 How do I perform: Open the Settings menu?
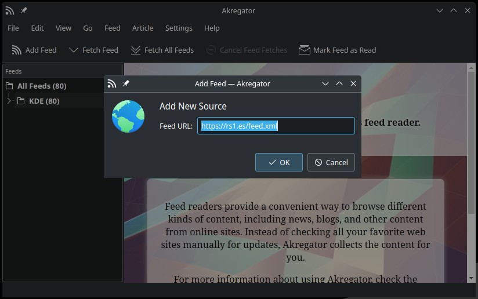pyautogui.click(x=179, y=28)
